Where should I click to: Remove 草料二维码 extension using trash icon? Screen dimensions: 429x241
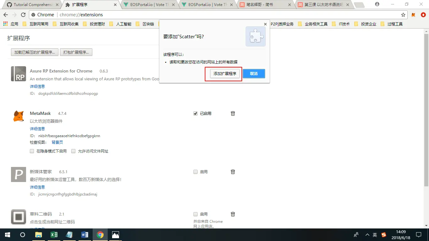pyautogui.click(x=233, y=214)
